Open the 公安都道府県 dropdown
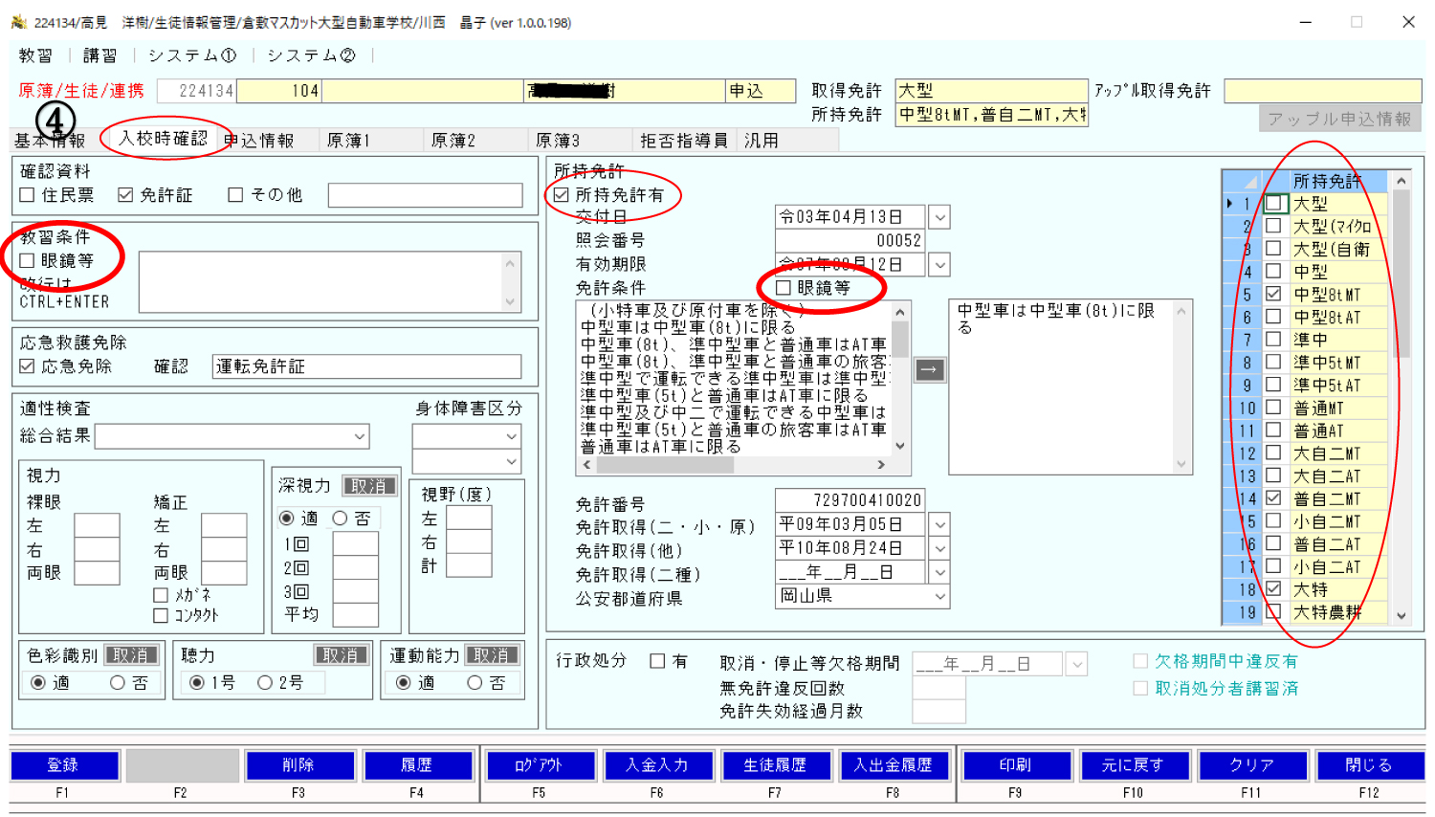 point(939,597)
